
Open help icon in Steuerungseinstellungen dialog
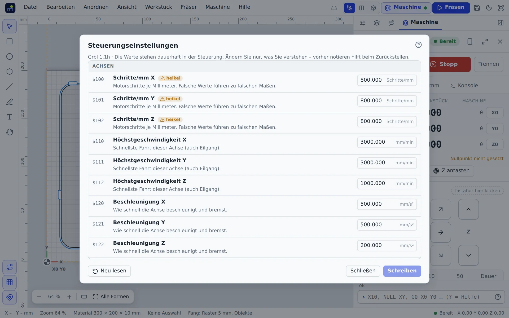[418, 45]
